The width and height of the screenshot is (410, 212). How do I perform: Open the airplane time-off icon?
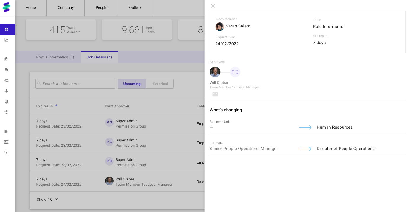coord(6,91)
